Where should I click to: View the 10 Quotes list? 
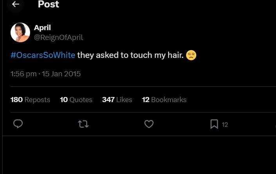pos(76,100)
